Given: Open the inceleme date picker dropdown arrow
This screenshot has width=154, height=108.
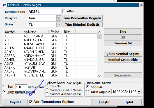Looking at the screenshot, I should [139, 92].
